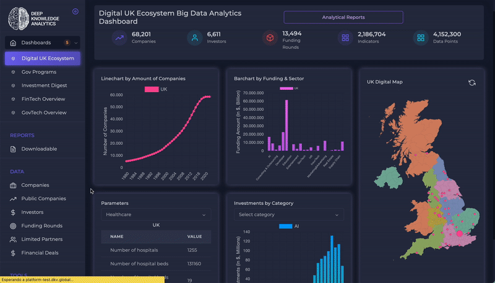This screenshot has height=283, width=495.
Task: Click the 1255 value cell
Action: coord(192,250)
